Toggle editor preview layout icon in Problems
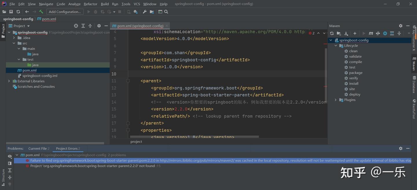This screenshot has width=417, height=190. pyautogui.click(x=10, y=163)
